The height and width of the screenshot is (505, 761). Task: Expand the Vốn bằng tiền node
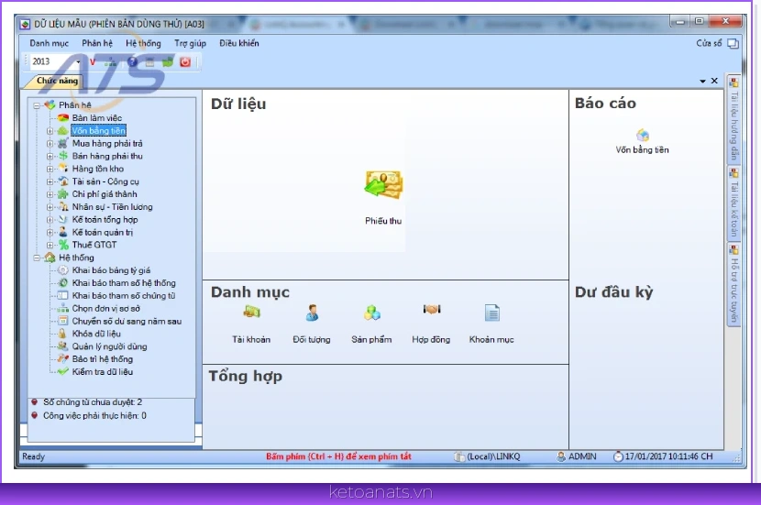(50, 131)
